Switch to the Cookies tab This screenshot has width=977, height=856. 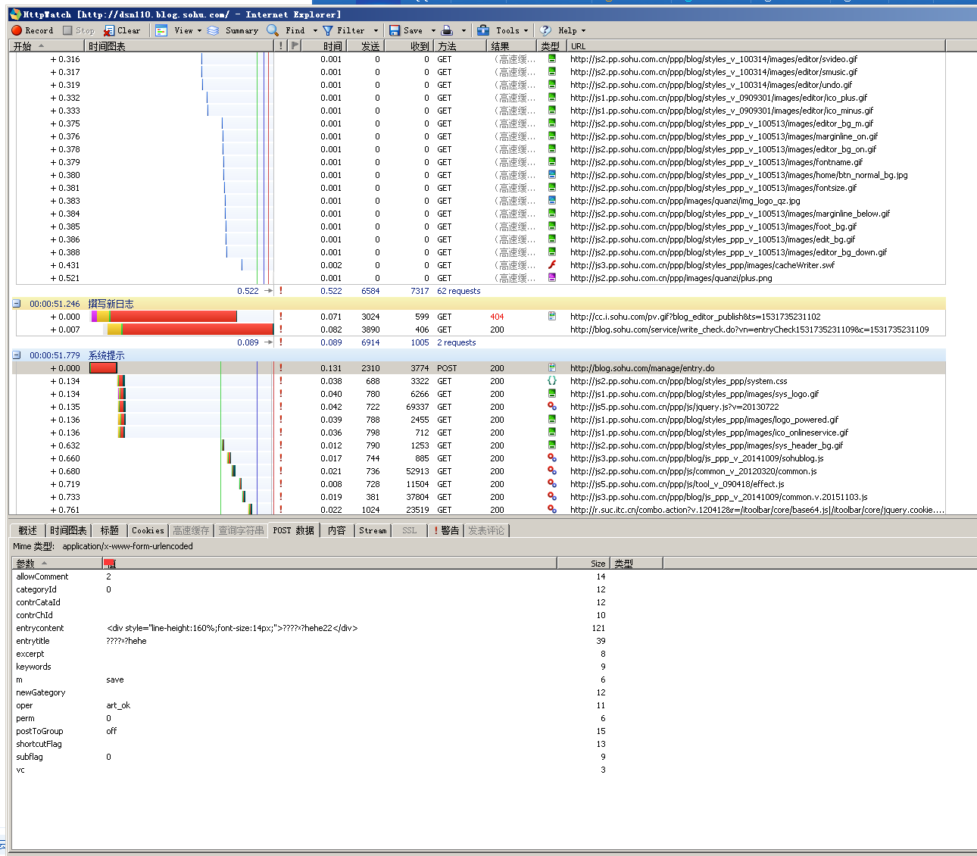(x=148, y=530)
